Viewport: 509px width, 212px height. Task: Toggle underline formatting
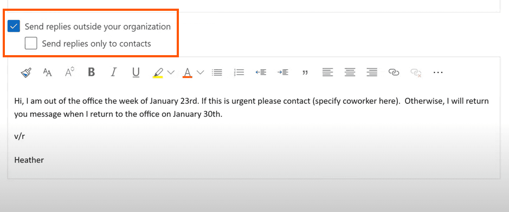coord(136,72)
